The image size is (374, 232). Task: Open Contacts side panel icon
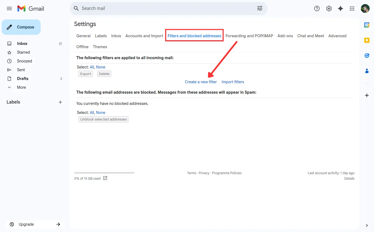point(367,71)
